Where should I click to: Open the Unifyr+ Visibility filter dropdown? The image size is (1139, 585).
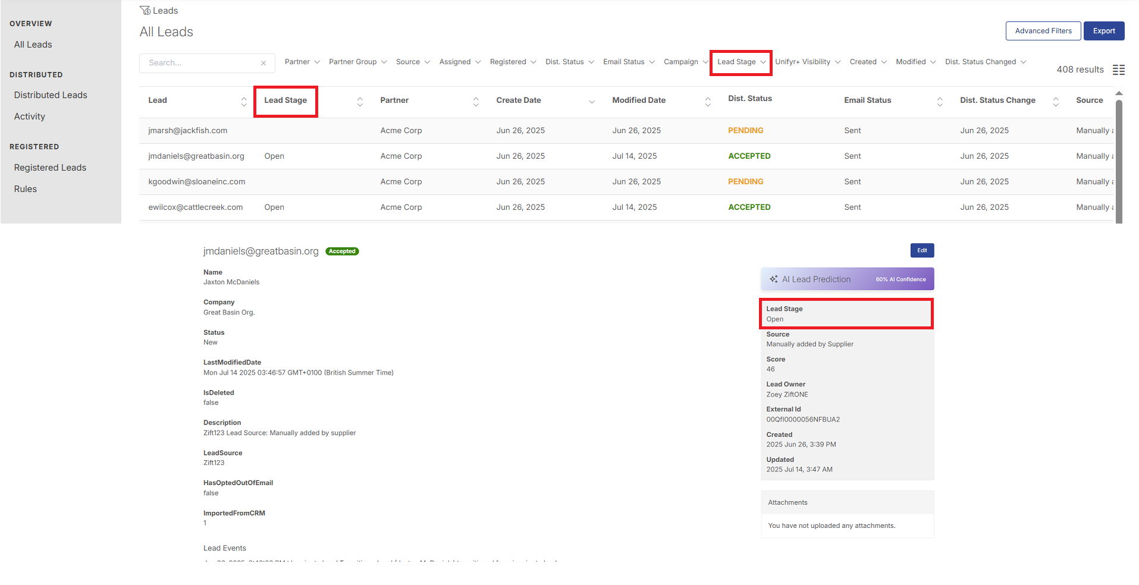click(x=808, y=62)
